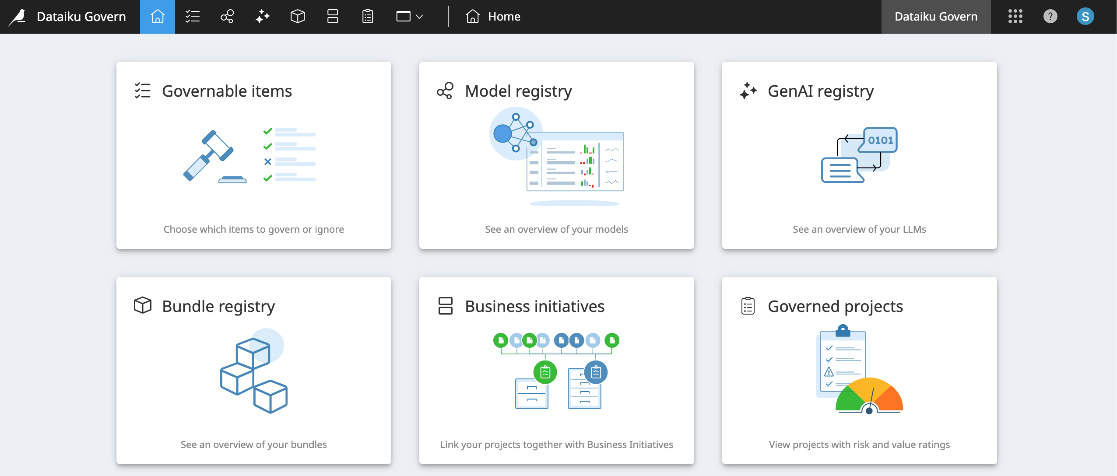Open Bundle registry cube icon in navbar
Screen dimensions: 1117x476
[x=298, y=17]
